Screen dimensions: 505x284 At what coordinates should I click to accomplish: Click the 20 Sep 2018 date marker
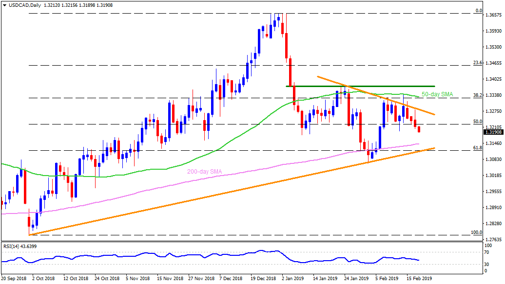(x=14, y=279)
